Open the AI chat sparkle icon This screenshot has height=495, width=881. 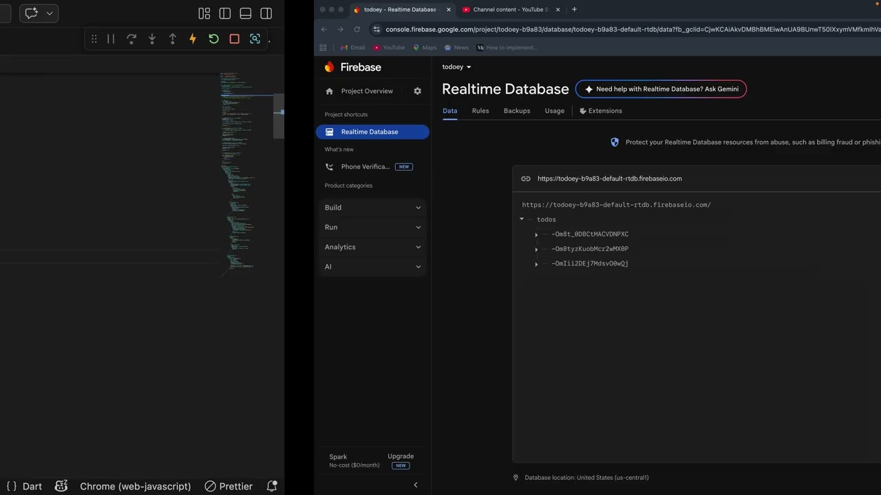click(31, 13)
